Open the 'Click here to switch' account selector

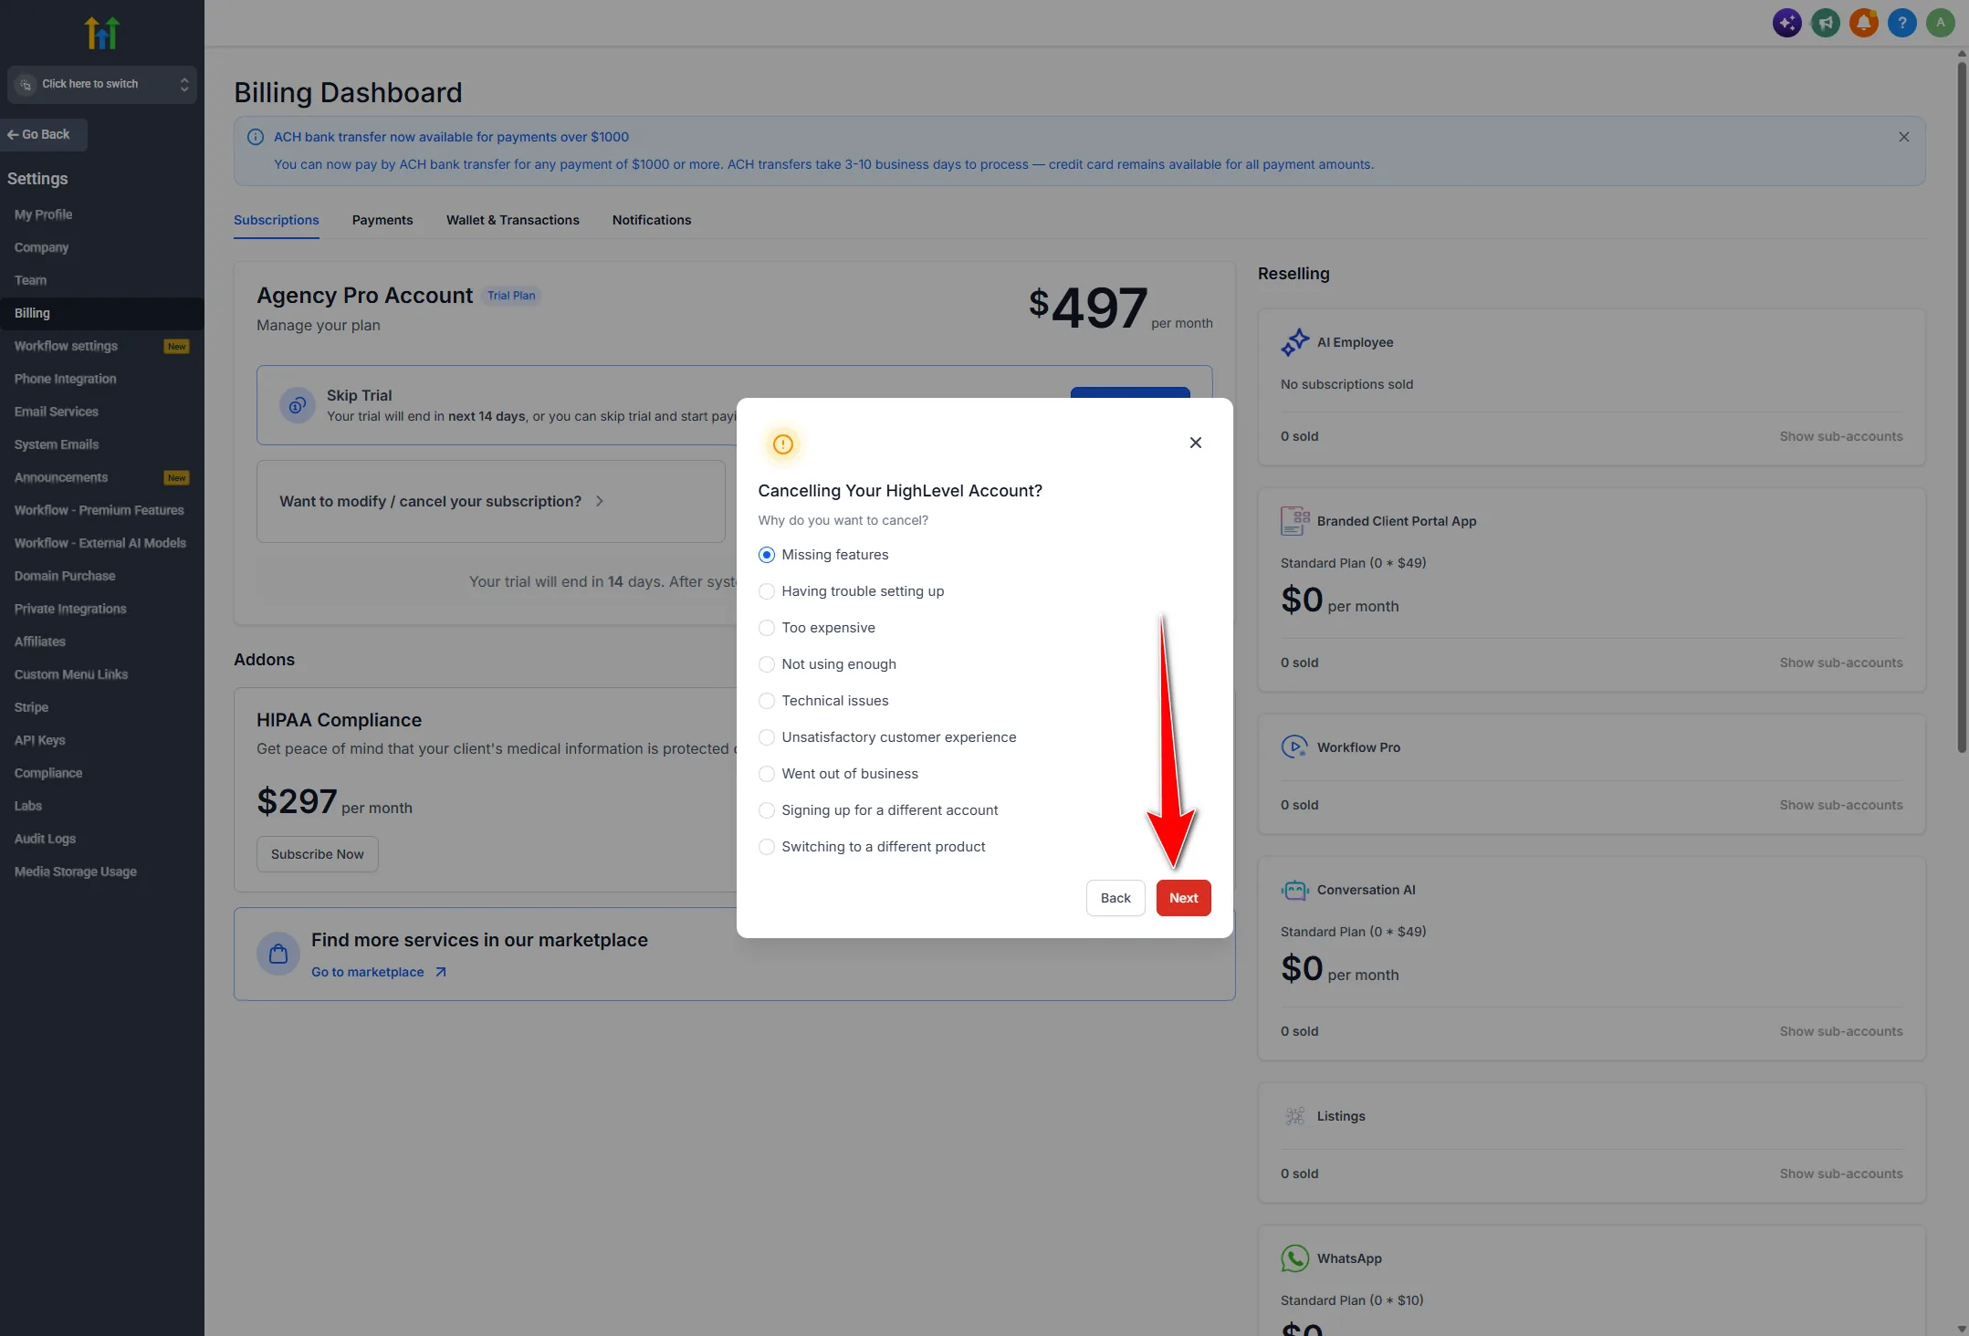(102, 84)
